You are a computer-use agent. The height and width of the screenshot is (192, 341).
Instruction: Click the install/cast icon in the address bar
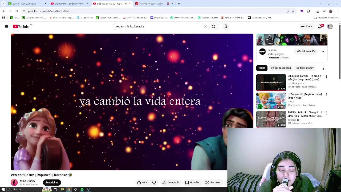pos(287,11)
